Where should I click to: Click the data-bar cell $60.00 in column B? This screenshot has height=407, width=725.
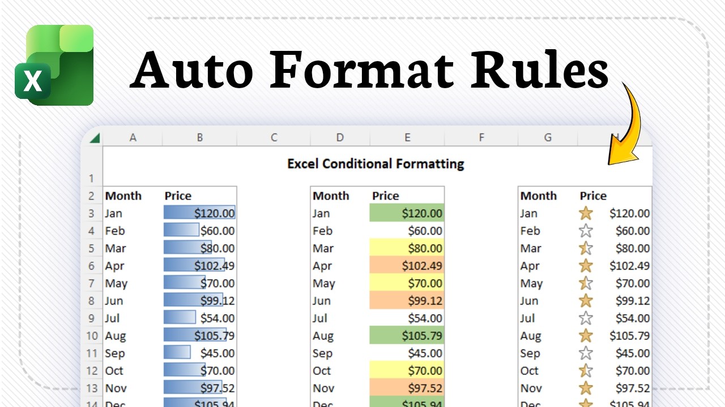(x=199, y=231)
